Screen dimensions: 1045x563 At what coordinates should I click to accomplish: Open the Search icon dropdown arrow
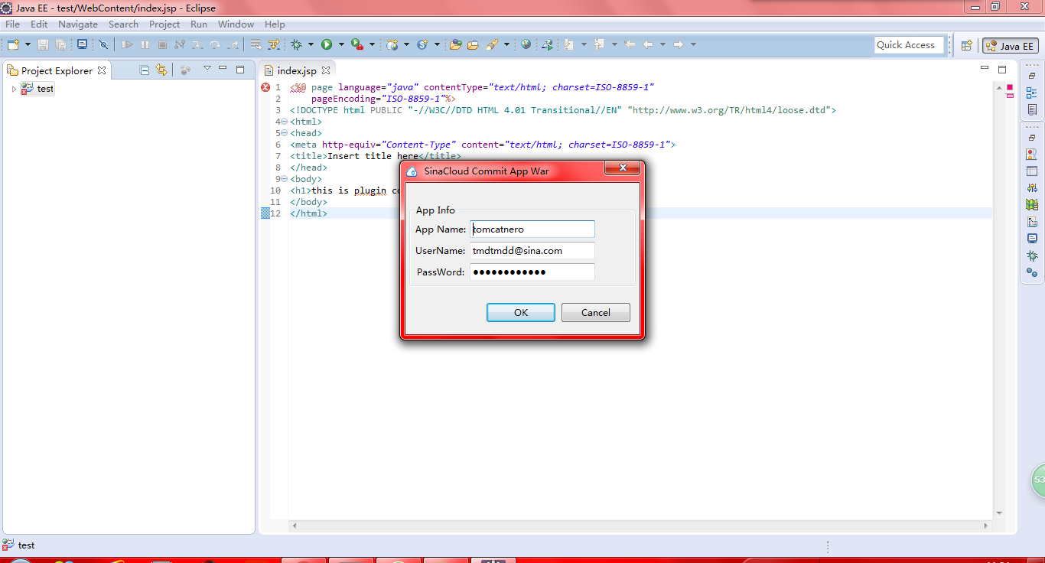[506, 45]
